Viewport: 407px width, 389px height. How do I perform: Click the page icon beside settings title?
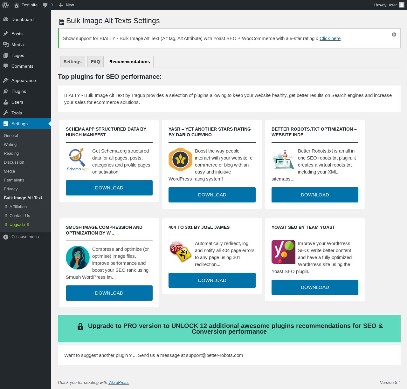[x=62, y=22]
